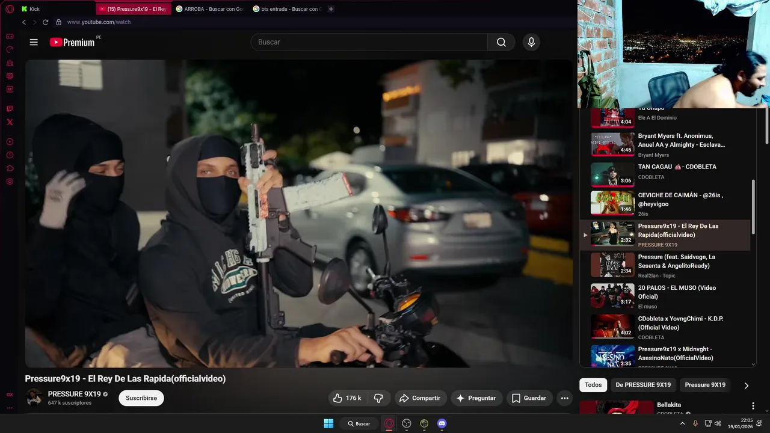Like the video with thumbs up
The width and height of the screenshot is (770, 433).
click(347, 398)
